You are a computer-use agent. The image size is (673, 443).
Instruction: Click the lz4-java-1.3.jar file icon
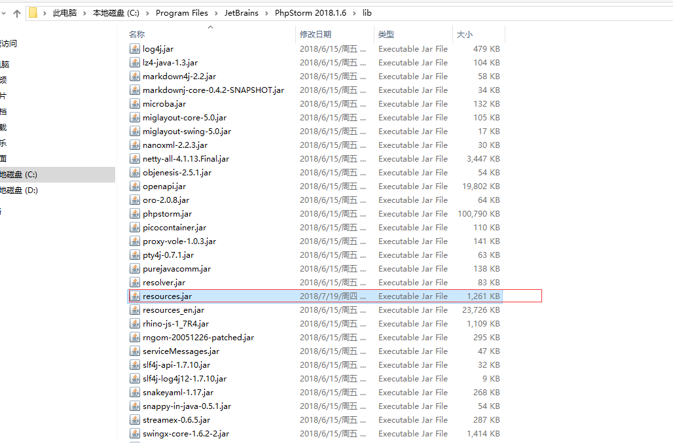(x=135, y=63)
